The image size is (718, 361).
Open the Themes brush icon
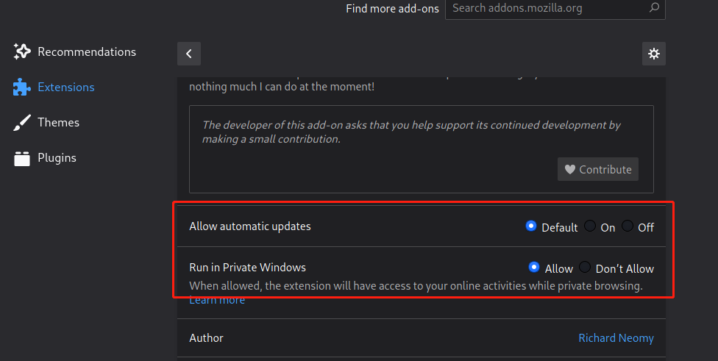click(22, 123)
